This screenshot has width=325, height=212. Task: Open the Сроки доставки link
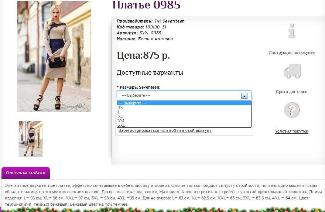292,92
